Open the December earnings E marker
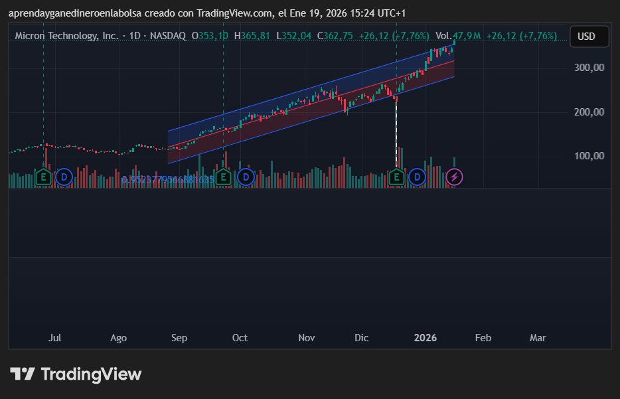620x399 pixels. (396, 177)
